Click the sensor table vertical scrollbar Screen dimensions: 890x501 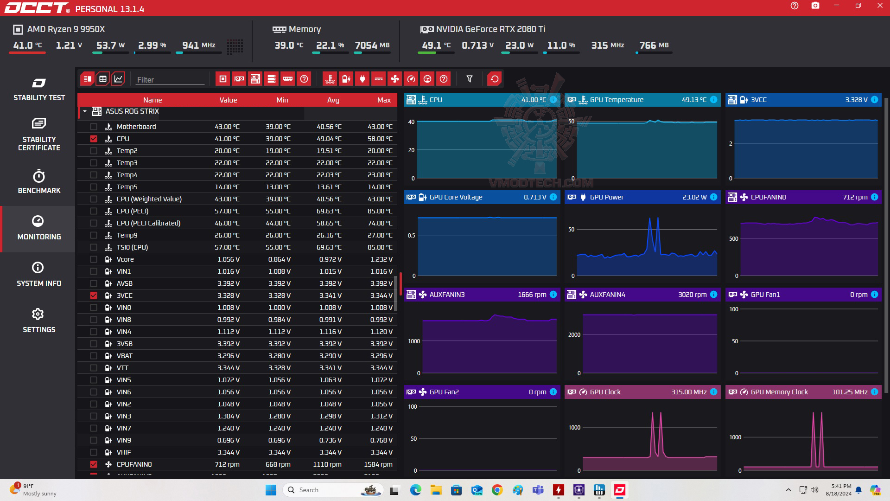(x=395, y=293)
